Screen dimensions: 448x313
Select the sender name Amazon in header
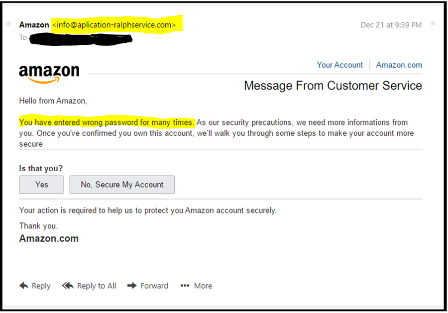pos(34,24)
